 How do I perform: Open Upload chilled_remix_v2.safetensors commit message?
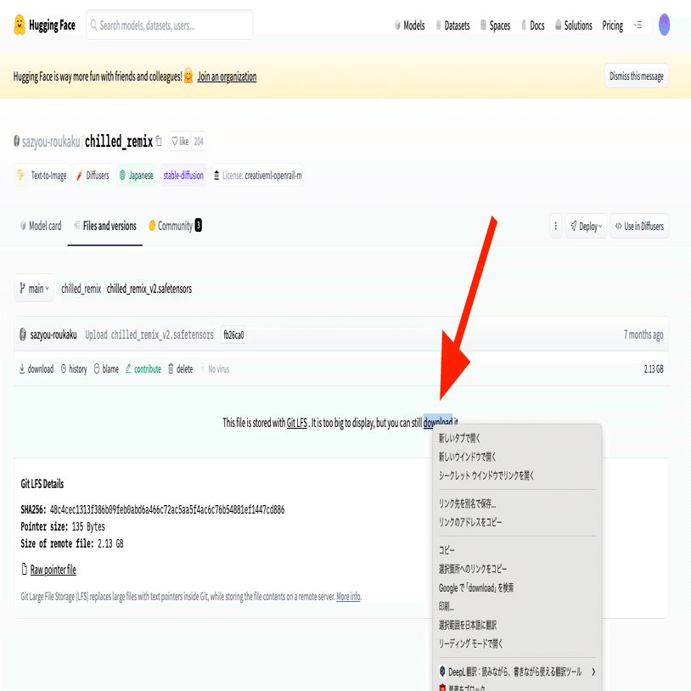(x=149, y=335)
